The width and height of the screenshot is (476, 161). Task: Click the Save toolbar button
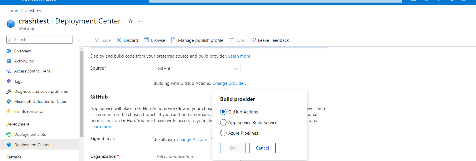pos(103,40)
